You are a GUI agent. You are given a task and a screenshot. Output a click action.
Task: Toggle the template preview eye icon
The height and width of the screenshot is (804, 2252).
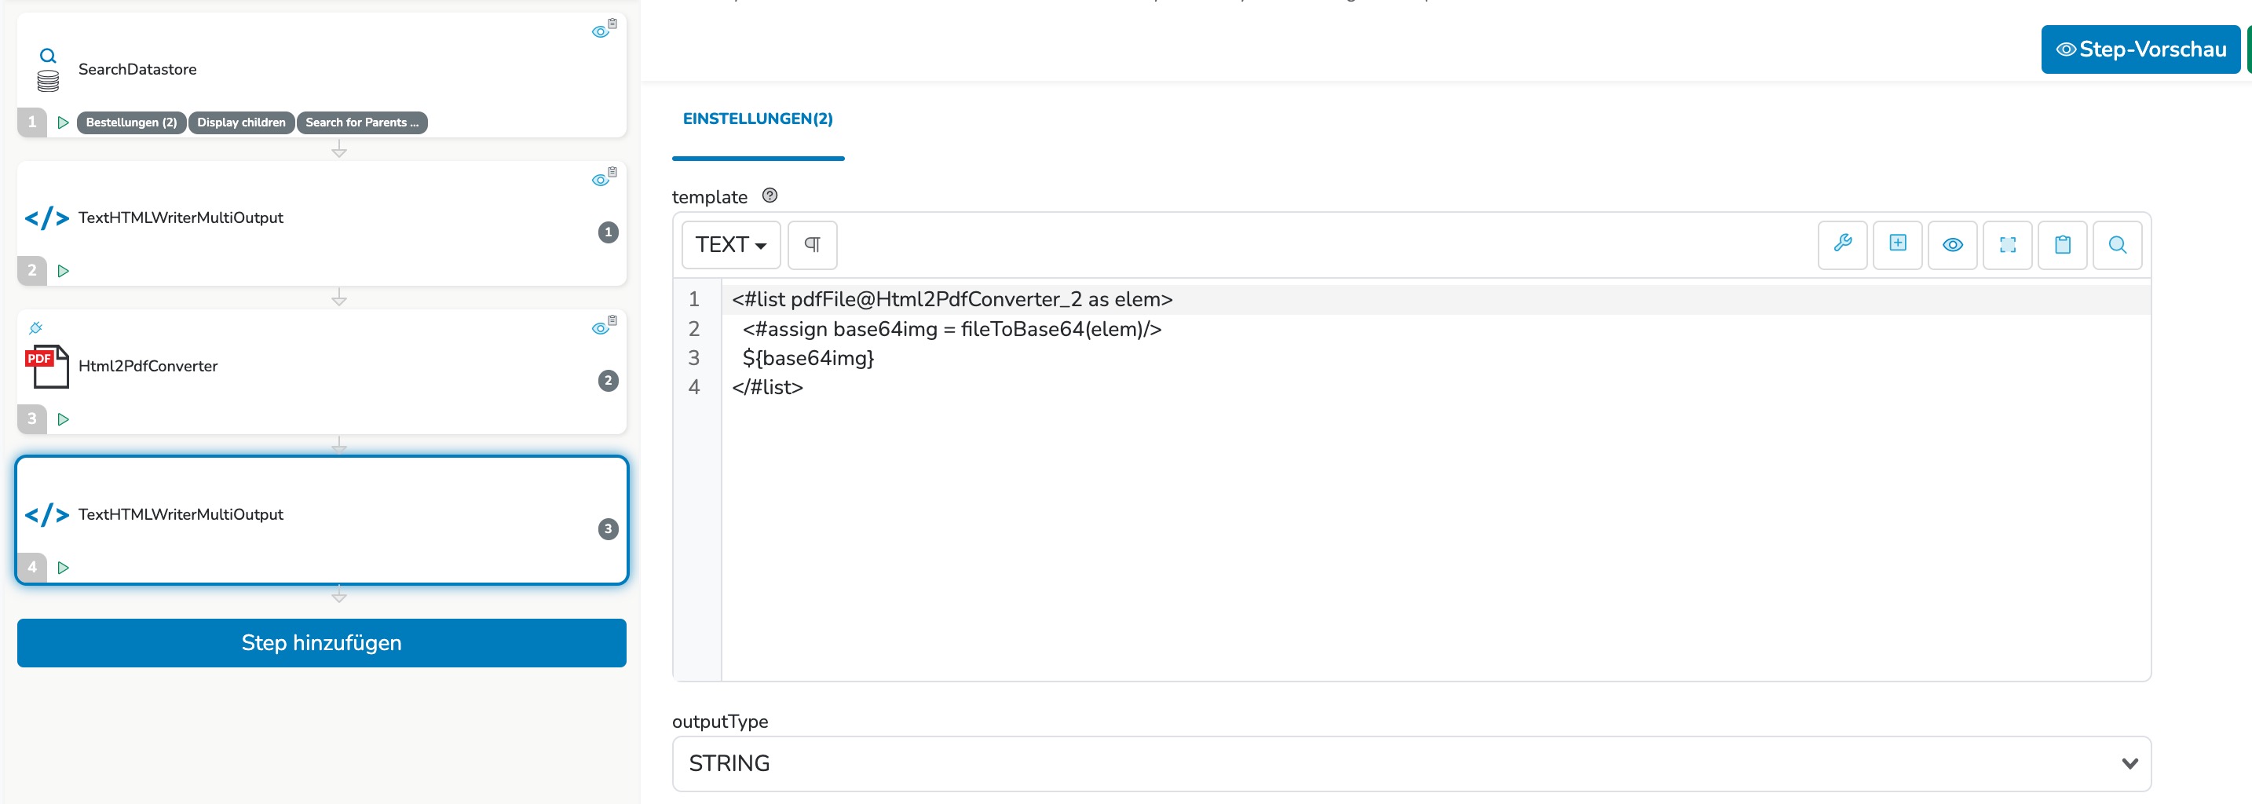(x=1952, y=245)
